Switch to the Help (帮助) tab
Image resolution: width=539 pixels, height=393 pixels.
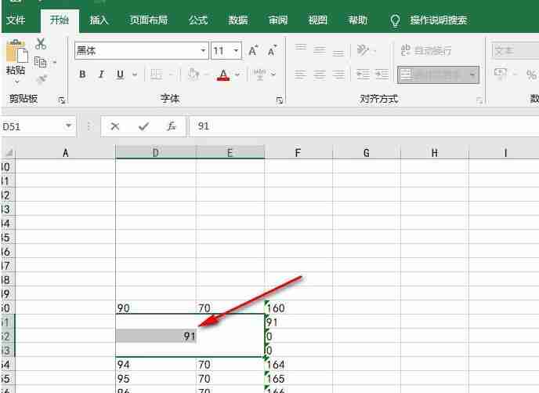tap(357, 20)
